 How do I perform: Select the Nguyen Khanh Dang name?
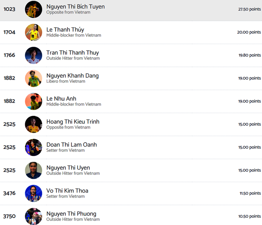73,76
